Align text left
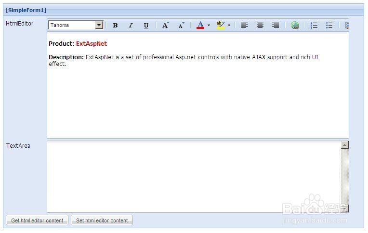The width and height of the screenshot is (368, 233). [x=245, y=26]
